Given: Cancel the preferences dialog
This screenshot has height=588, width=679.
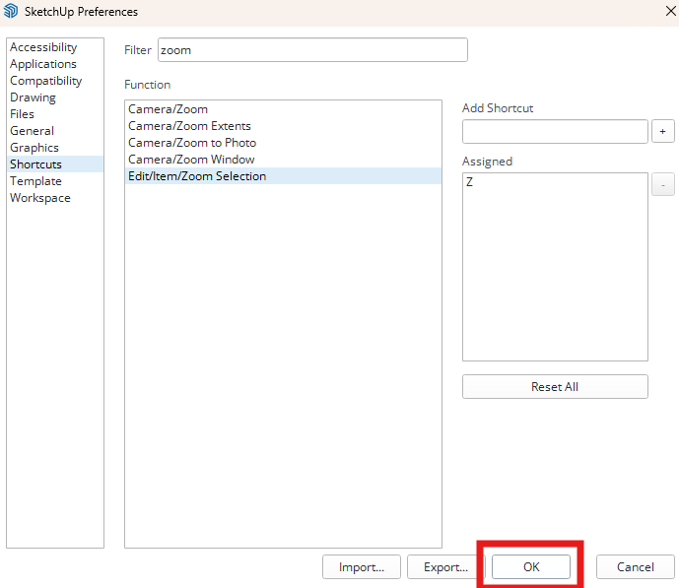Looking at the screenshot, I should (636, 566).
